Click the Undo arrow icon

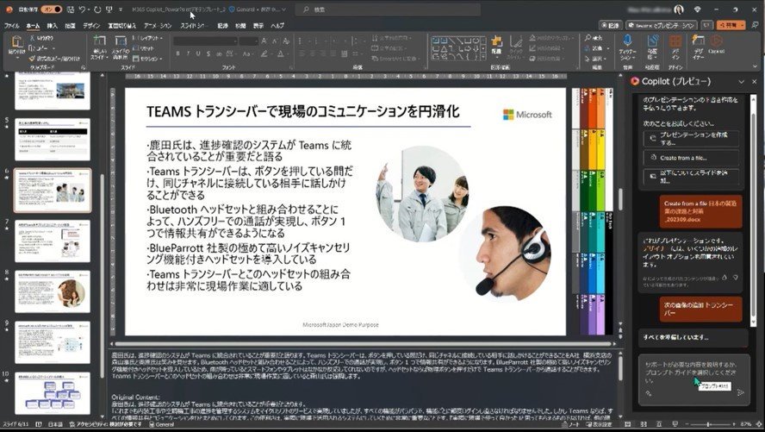(82, 9)
